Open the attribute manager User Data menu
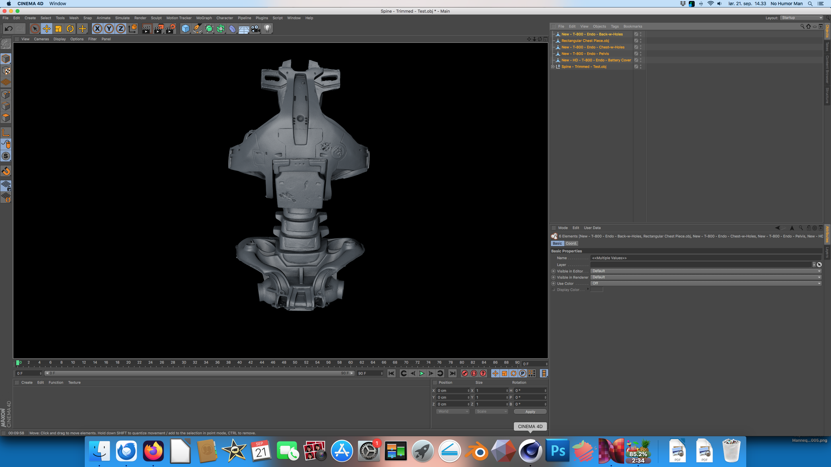Screen dimensions: 831x467 point(592,228)
